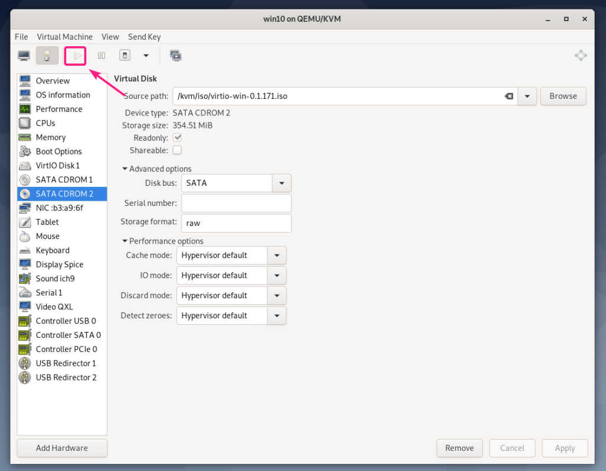The height and width of the screenshot is (471, 606).
Task: Select SATA CDROM 2 entry
Action: pos(62,193)
